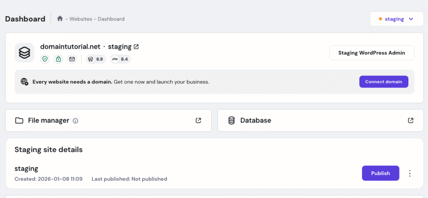Publish the staging site
The width and height of the screenshot is (428, 198).
tap(380, 173)
